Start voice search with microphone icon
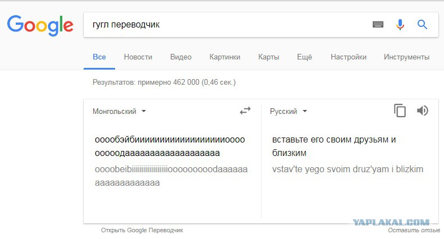This screenshot has width=444, height=239. [x=400, y=25]
